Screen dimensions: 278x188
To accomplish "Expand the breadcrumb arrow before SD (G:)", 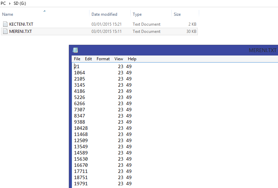I will pos(10,3).
